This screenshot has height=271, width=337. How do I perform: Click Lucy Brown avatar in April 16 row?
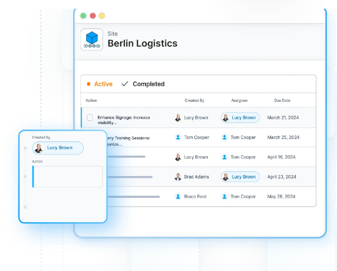click(x=178, y=157)
